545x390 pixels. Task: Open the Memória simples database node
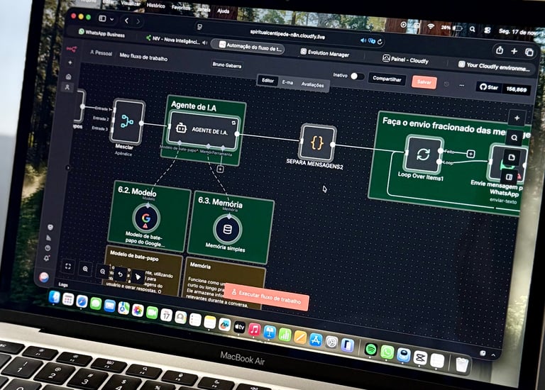[227, 229]
